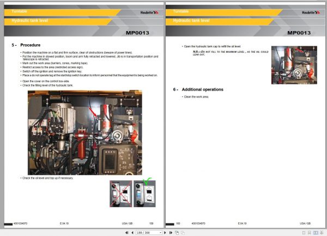Click 'Restrict access to the area' bullet
The image size is (327, 236).
(53, 67)
